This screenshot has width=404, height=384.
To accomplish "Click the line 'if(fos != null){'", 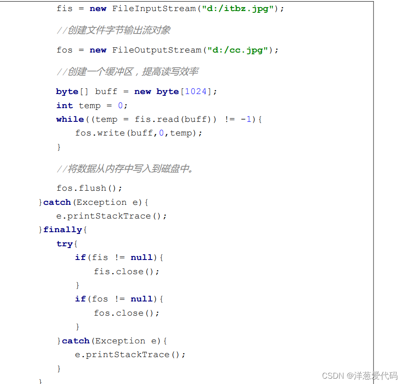I will pyautogui.click(x=119, y=299).
